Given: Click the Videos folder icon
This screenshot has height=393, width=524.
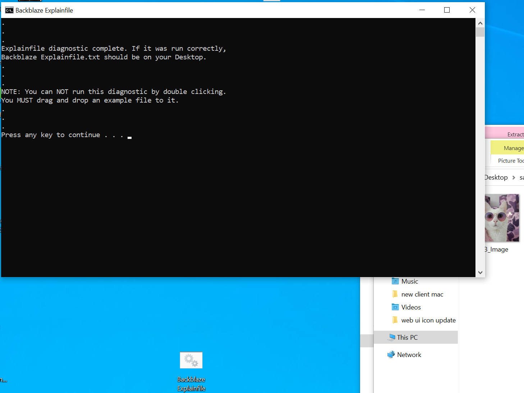Looking at the screenshot, I should [x=395, y=307].
